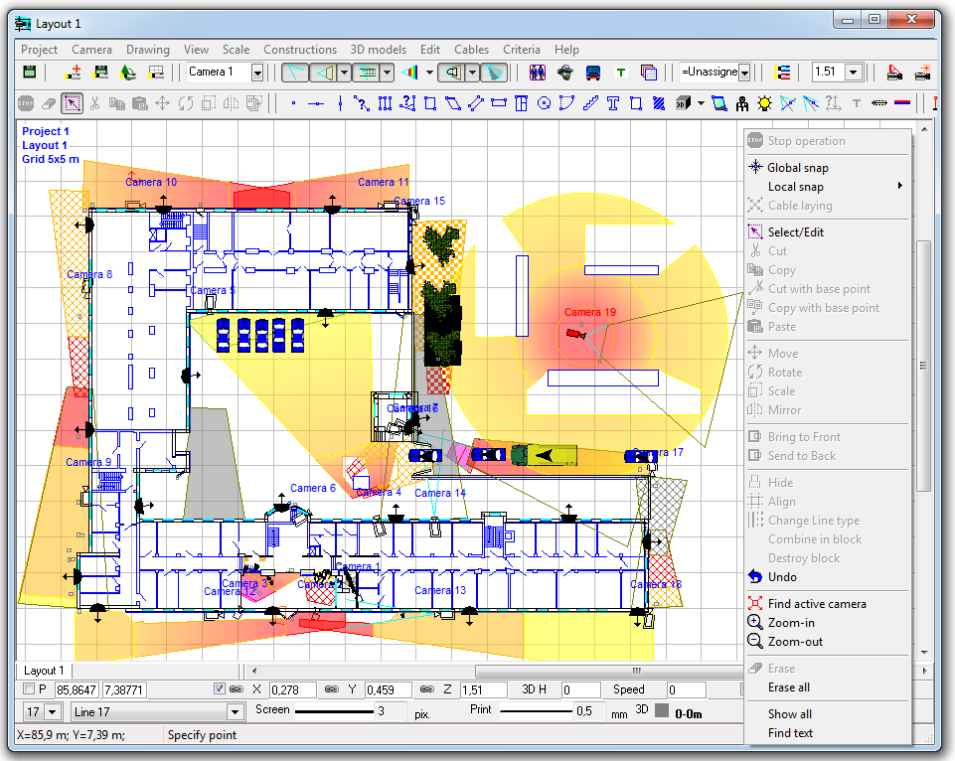The height and width of the screenshot is (761, 955).
Task: Open the Camera 1 selector dropdown
Action: (257, 73)
